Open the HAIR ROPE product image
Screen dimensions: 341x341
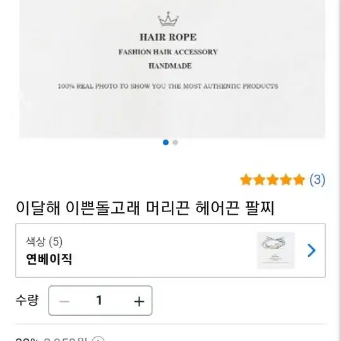coord(172,68)
